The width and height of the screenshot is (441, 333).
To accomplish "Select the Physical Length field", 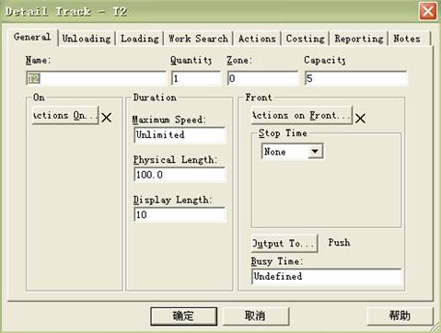I will click(180, 175).
